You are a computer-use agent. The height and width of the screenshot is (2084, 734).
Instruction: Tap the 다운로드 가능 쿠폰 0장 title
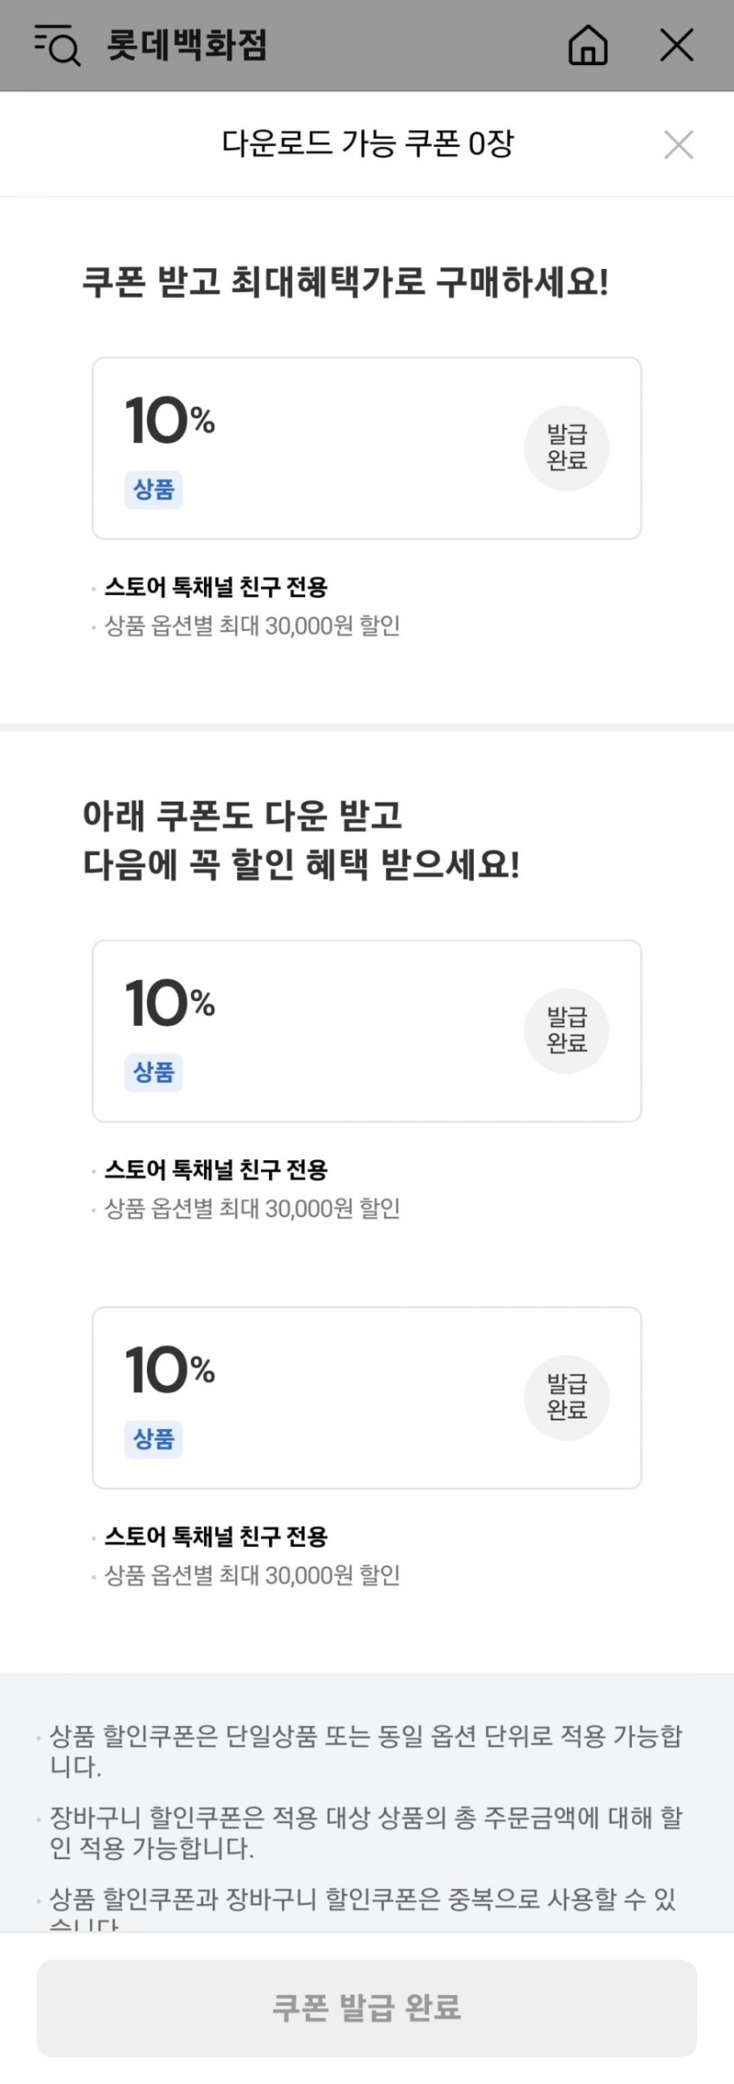pyautogui.click(x=367, y=143)
